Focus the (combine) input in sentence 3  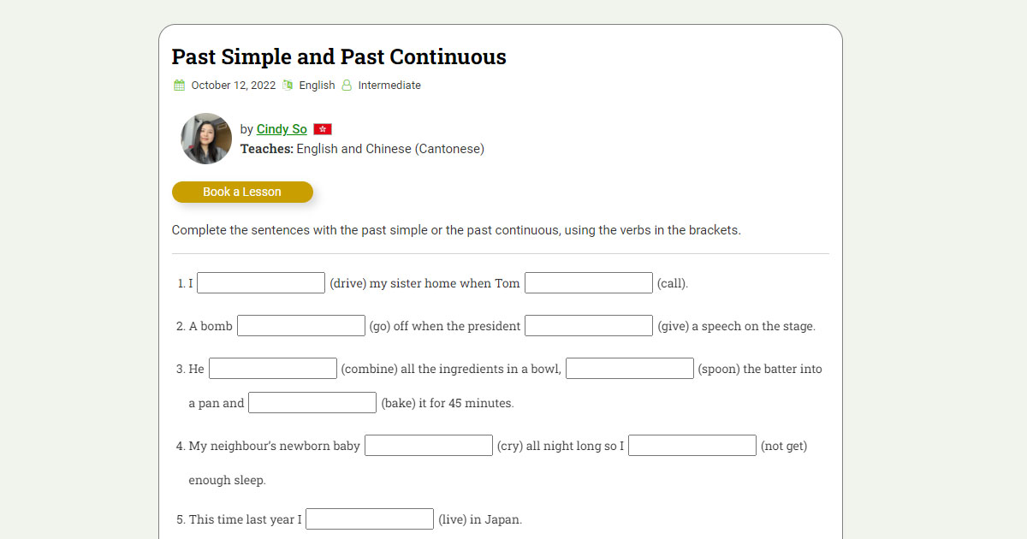[273, 369]
